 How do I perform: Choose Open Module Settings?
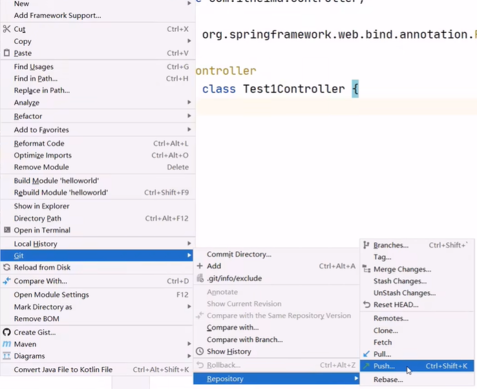[x=98, y=295]
